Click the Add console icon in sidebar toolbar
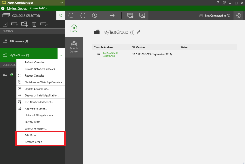 click(x=14, y=24)
